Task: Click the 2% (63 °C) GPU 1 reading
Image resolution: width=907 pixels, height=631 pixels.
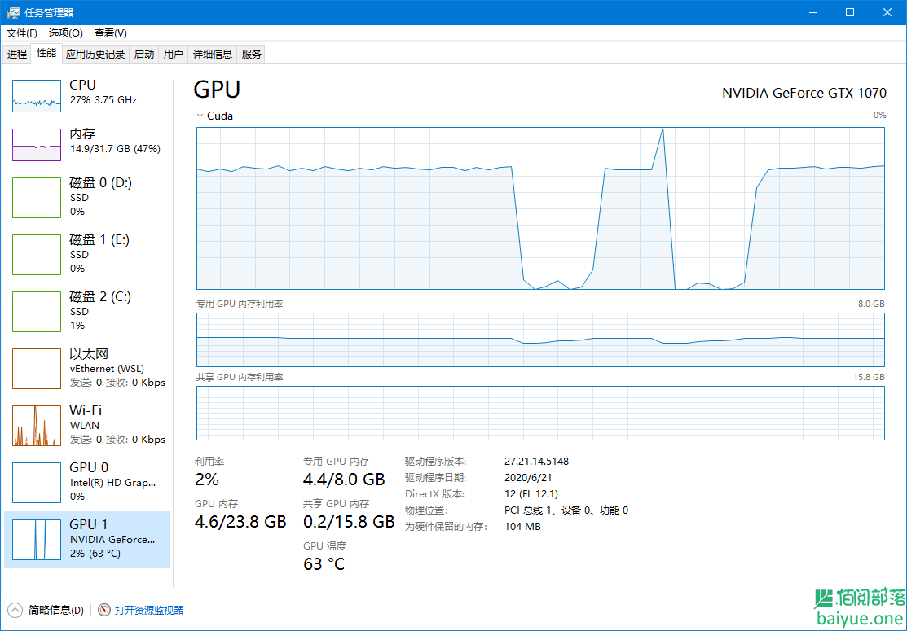Action: point(95,554)
